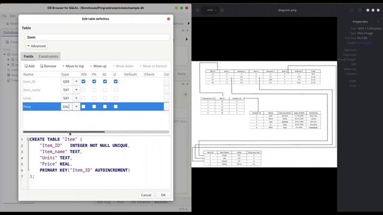
Task: Enable U for the Price field
Action: (x=115, y=106)
